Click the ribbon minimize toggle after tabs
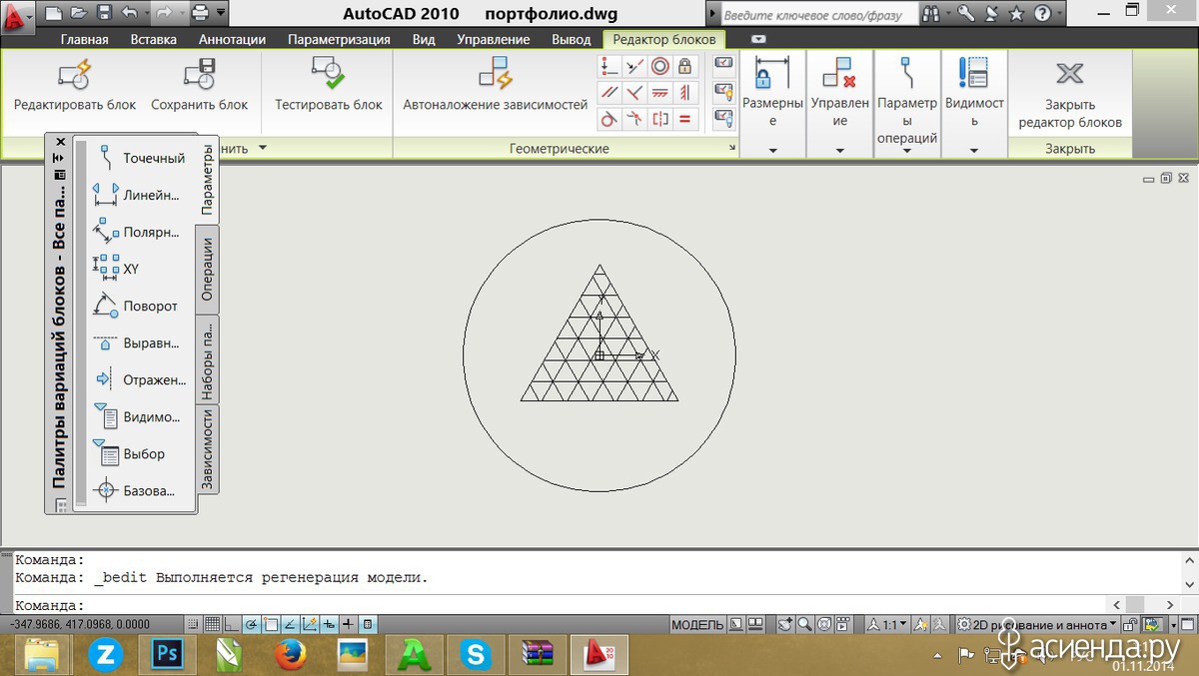Viewport: 1199px width, 676px height. point(758,39)
